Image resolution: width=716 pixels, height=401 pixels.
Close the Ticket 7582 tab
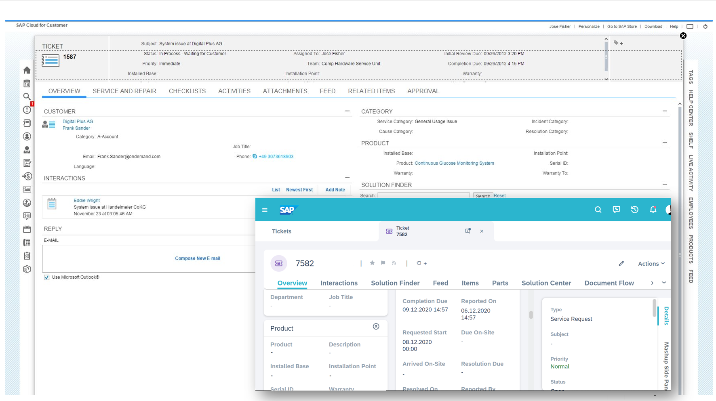[482, 231]
